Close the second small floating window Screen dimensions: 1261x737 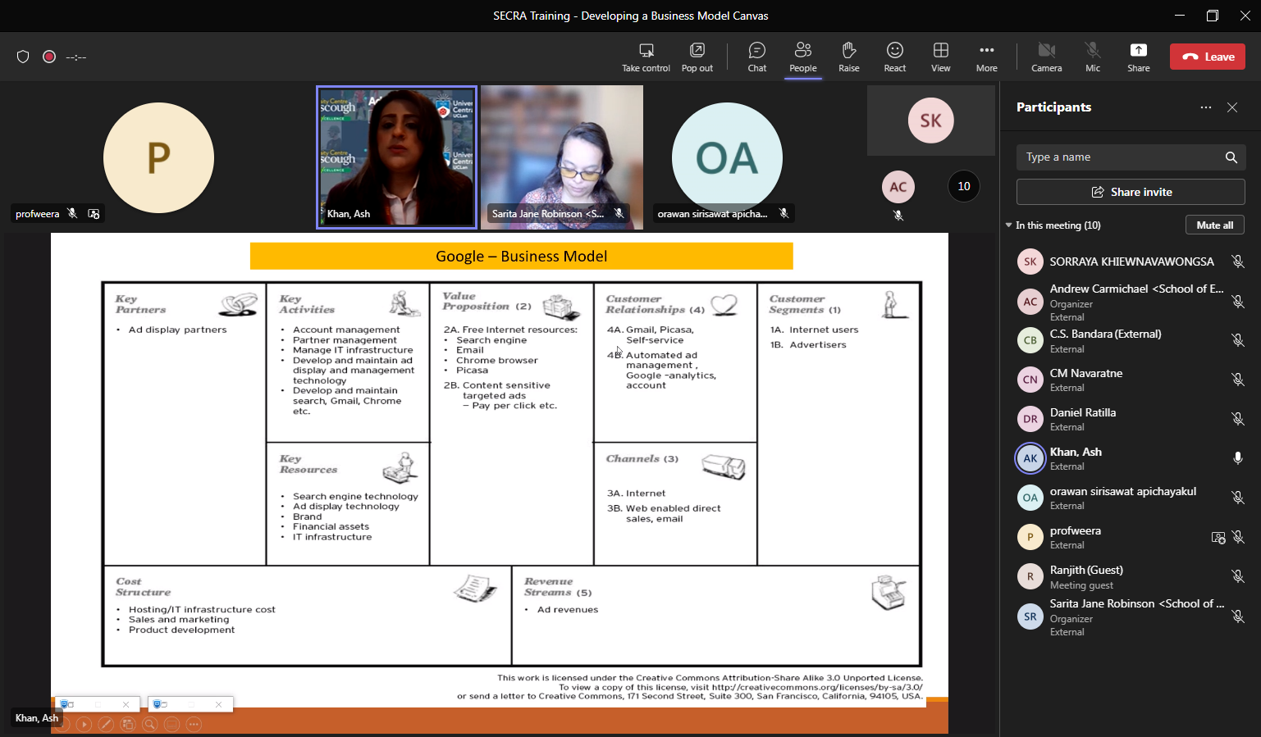pyautogui.click(x=219, y=704)
